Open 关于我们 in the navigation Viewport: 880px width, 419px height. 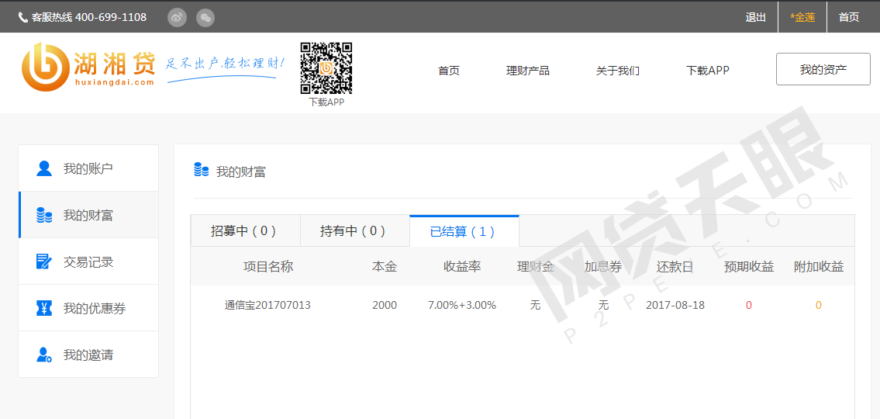(617, 71)
